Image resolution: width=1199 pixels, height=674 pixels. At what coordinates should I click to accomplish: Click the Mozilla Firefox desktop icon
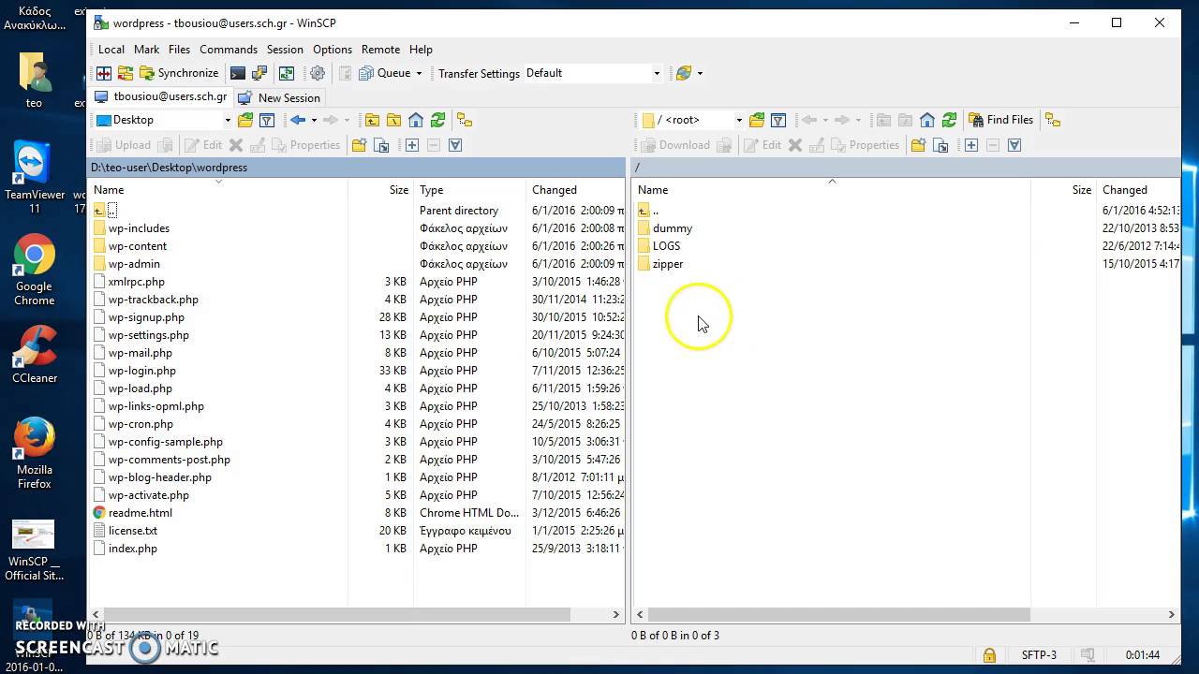(35, 453)
